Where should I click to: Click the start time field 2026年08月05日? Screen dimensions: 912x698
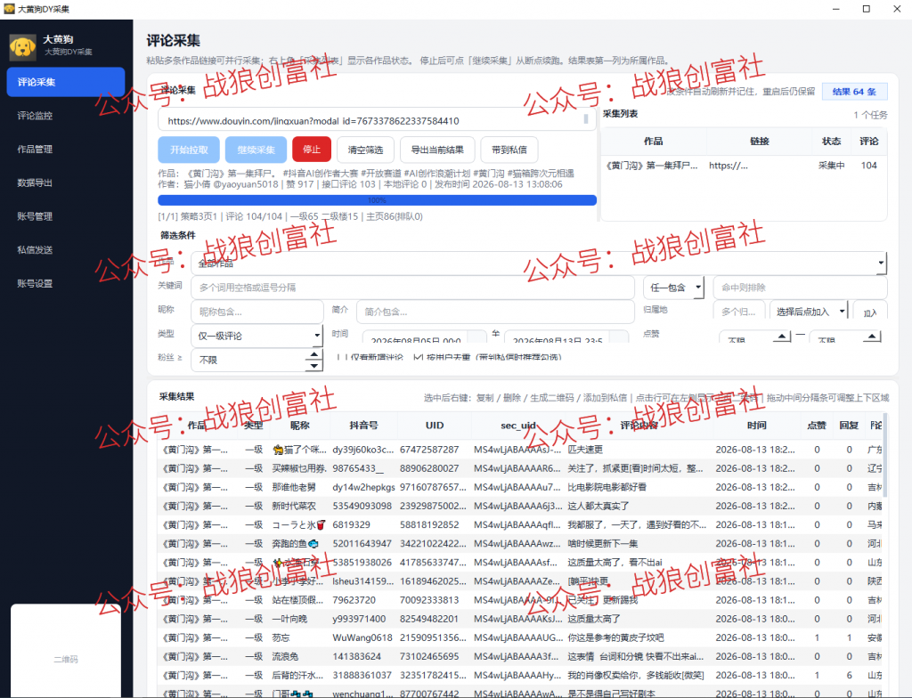click(x=424, y=337)
